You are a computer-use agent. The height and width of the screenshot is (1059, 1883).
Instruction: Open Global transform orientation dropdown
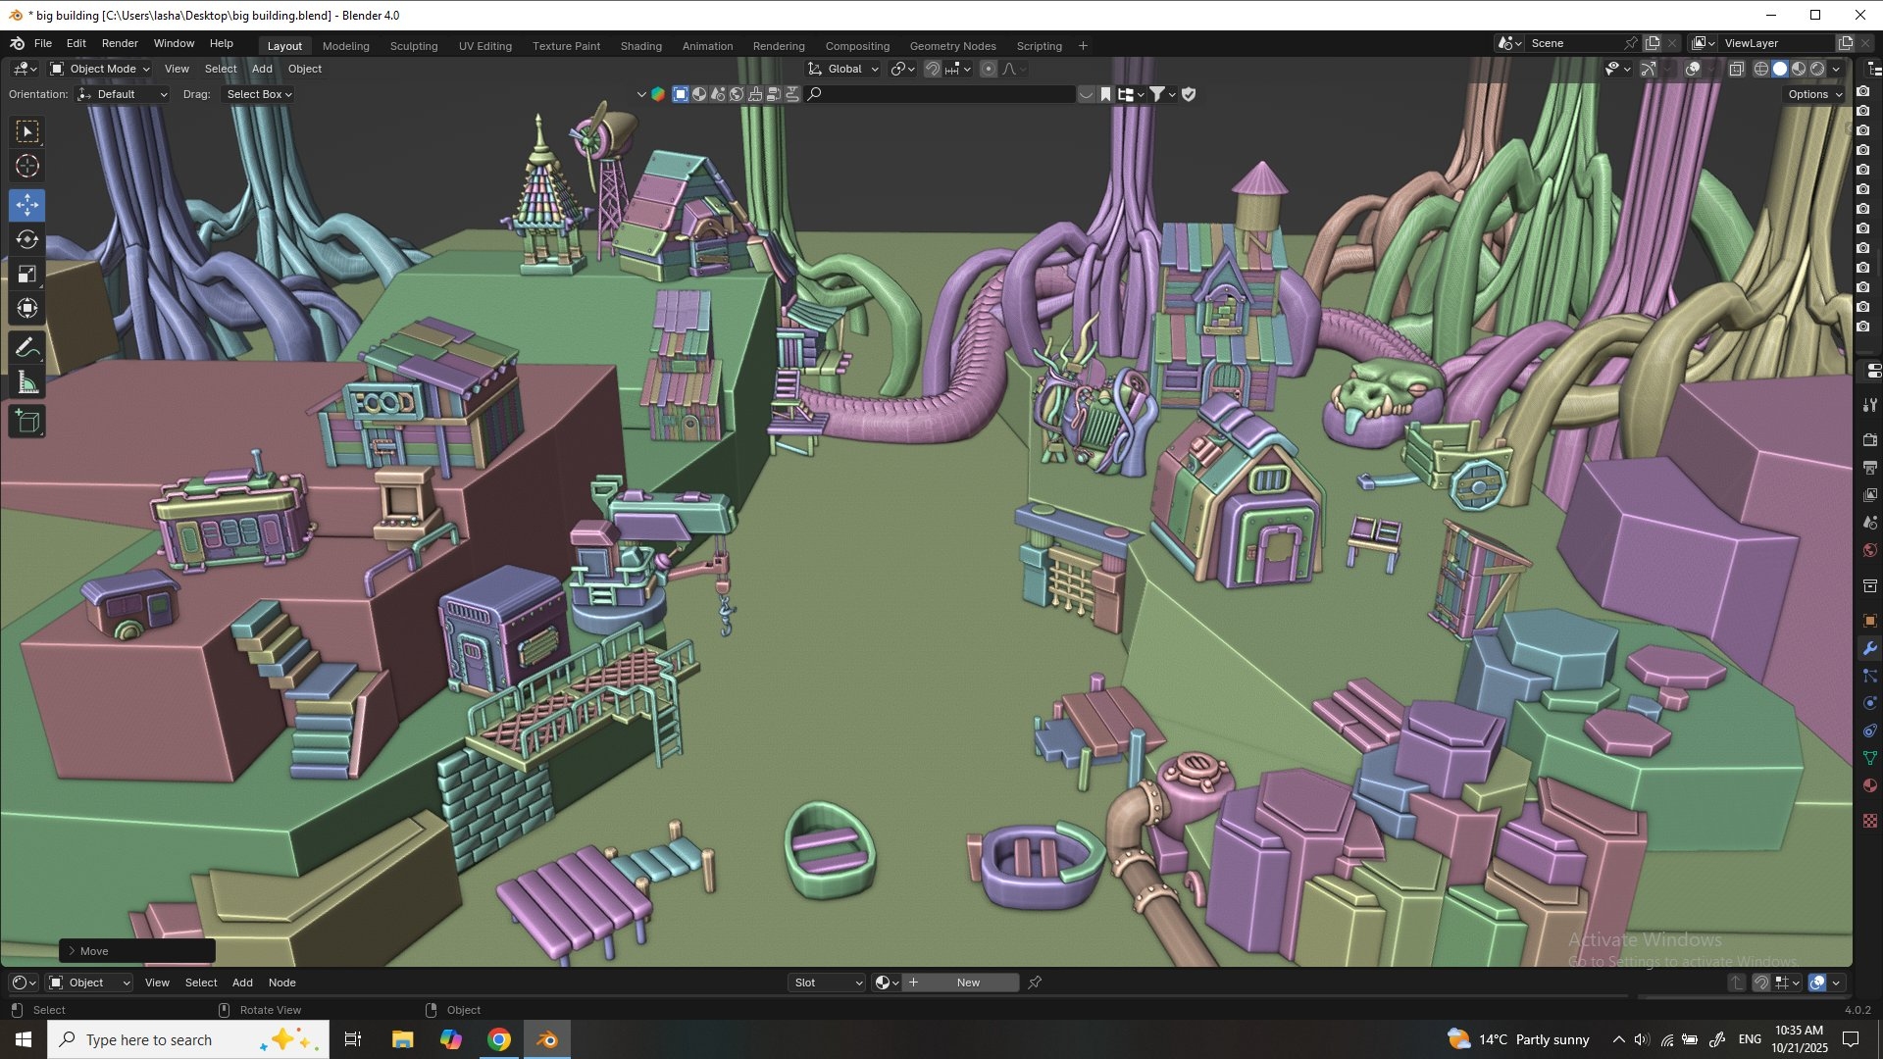(843, 69)
